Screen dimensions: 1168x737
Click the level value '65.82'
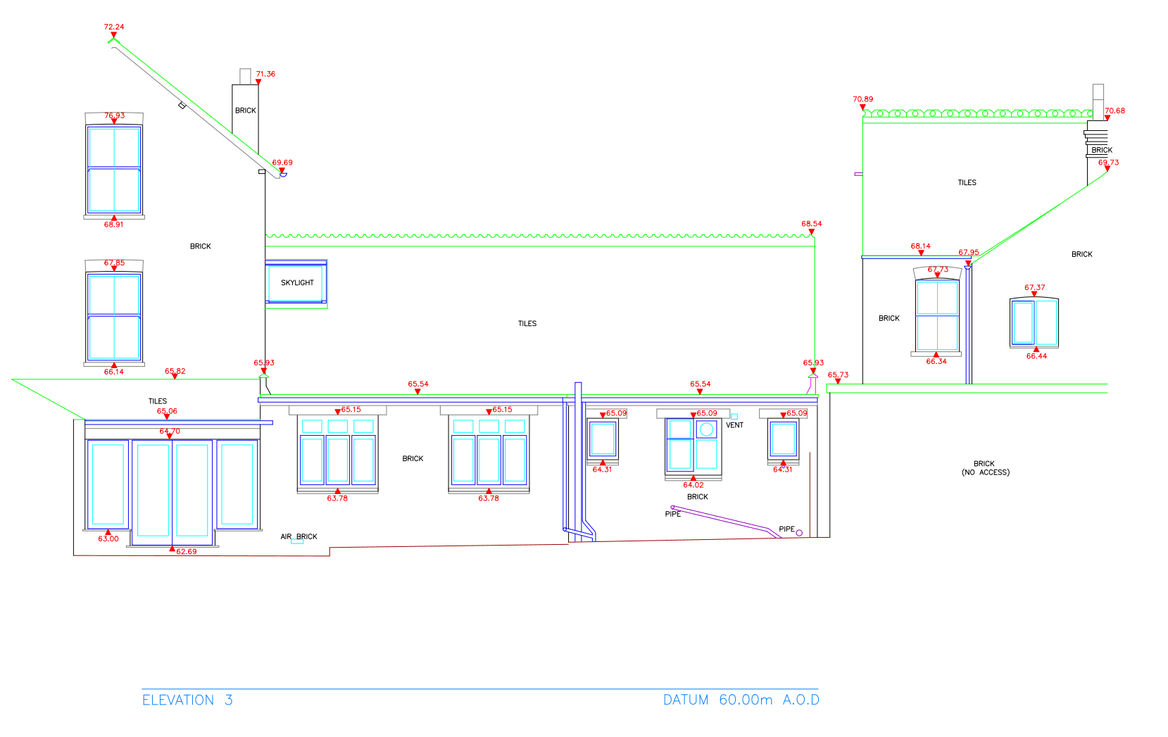[175, 371]
